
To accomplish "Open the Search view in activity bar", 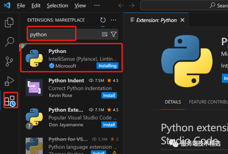I will click(9, 42).
